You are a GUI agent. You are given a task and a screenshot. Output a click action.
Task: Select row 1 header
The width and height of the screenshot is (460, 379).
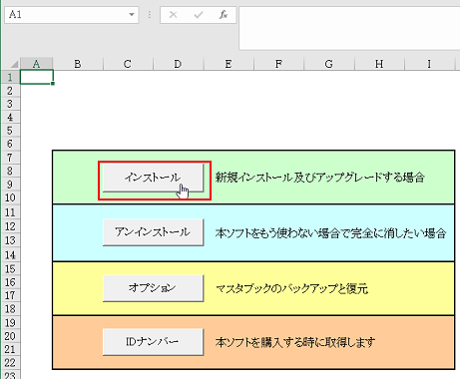[10, 77]
